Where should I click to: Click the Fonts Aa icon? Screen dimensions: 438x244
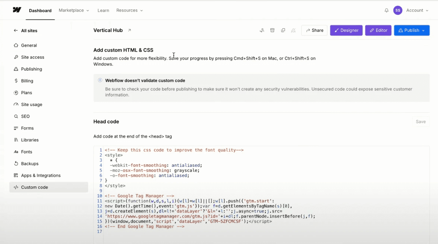[16, 152]
